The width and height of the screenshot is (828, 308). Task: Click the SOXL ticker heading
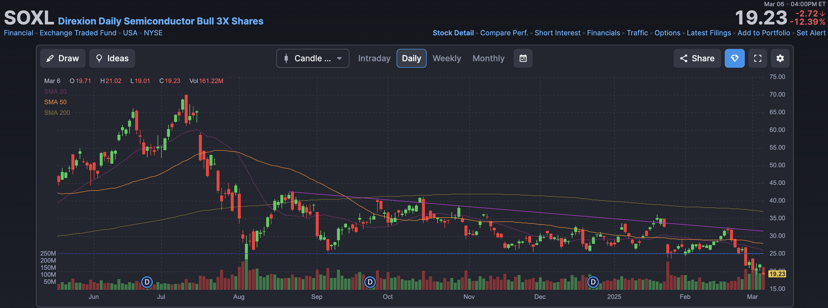pyautogui.click(x=29, y=18)
